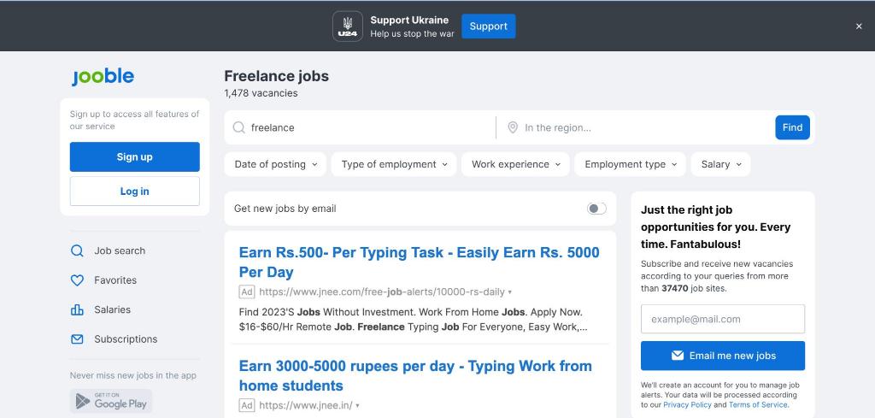Click the Log in button
This screenshot has height=418, width=875.
(134, 191)
